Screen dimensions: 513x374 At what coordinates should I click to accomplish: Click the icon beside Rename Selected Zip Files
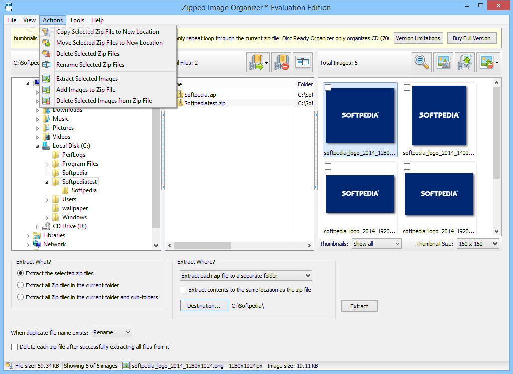[46, 65]
